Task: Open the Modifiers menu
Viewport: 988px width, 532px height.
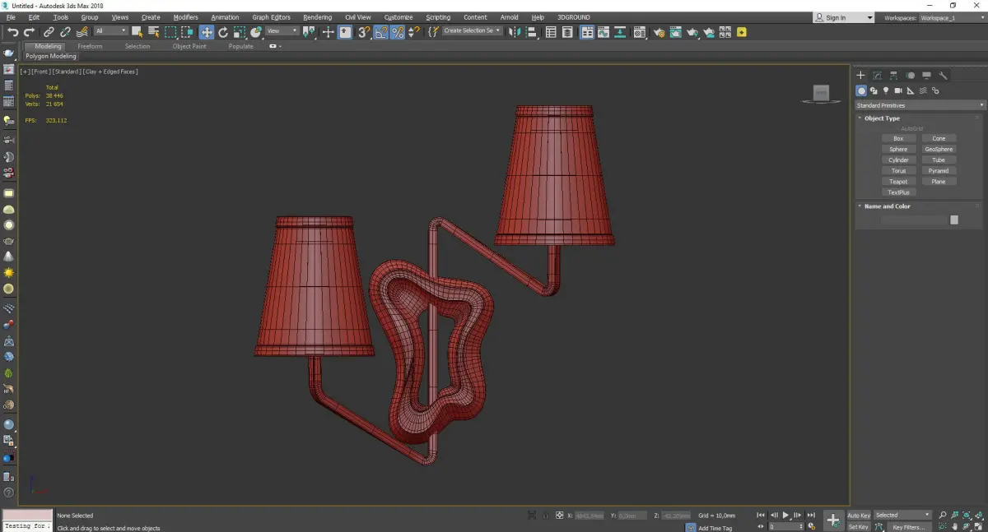Action: coord(185,17)
